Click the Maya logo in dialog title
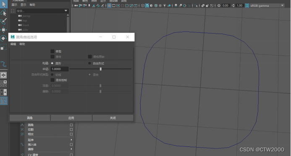This screenshot has width=291, height=156. 13,37
